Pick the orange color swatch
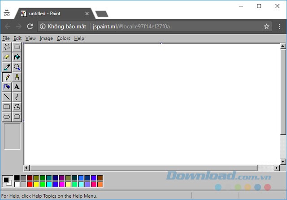This screenshot has height=200, width=287. (100, 184)
